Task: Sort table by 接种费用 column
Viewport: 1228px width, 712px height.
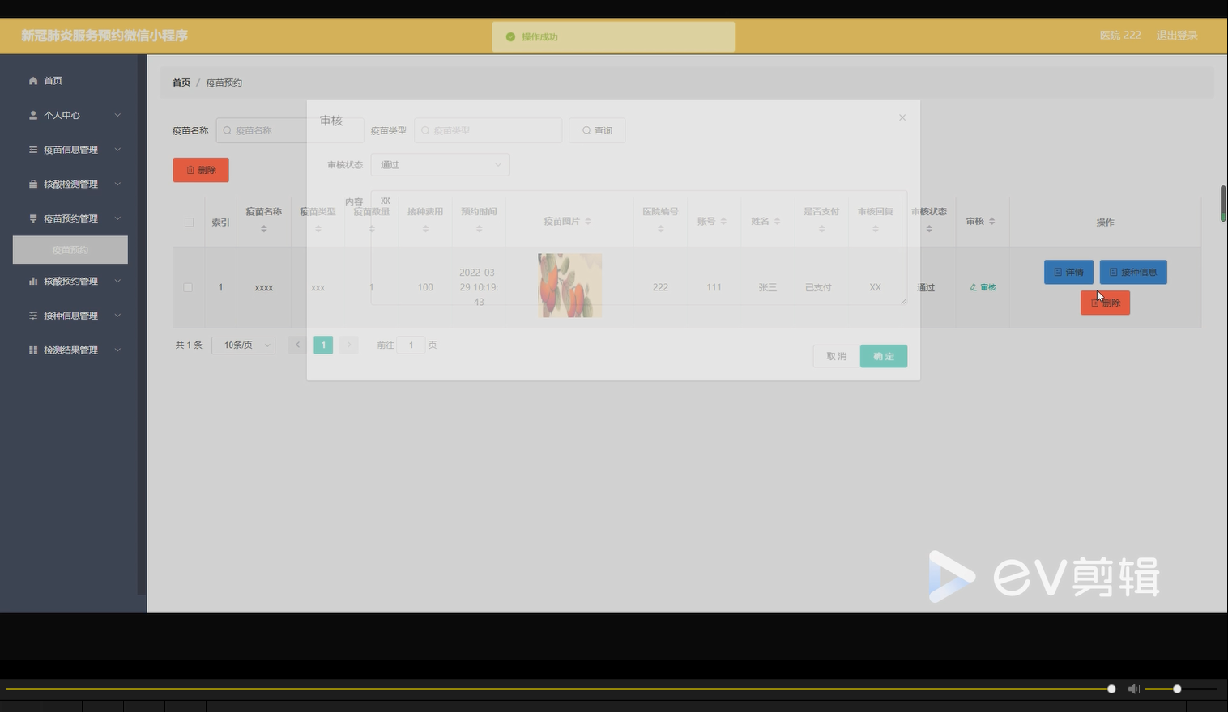Action: click(x=425, y=229)
